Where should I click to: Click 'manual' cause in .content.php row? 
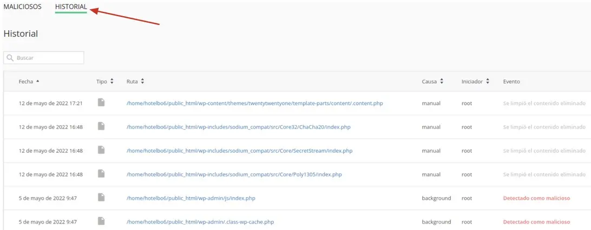pyautogui.click(x=431, y=103)
